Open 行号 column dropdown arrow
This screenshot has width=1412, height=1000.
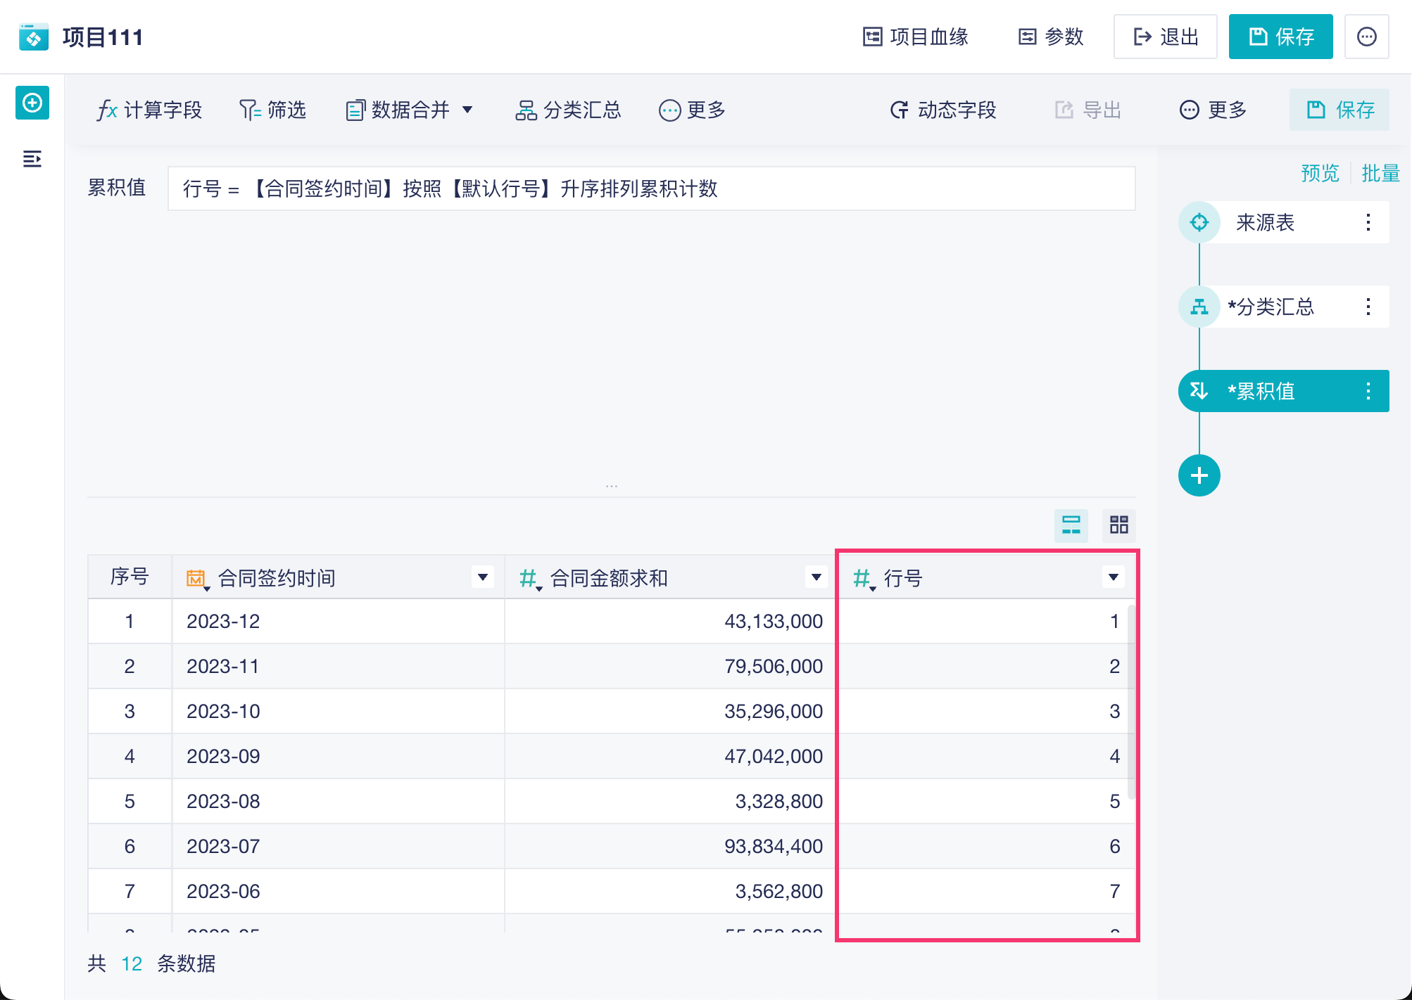pyautogui.click(x=1113, y=577)
